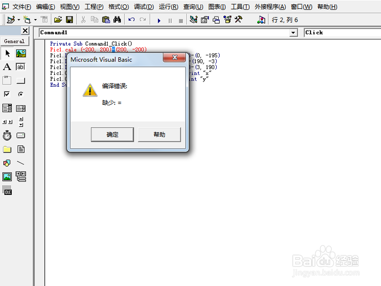
Task: Click the Break pause button
Action: (x=170, y=20)
